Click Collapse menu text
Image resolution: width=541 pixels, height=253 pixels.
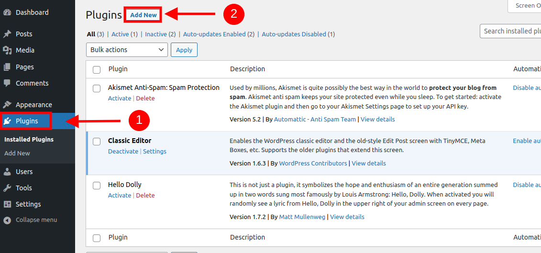[x=36, y=220]
